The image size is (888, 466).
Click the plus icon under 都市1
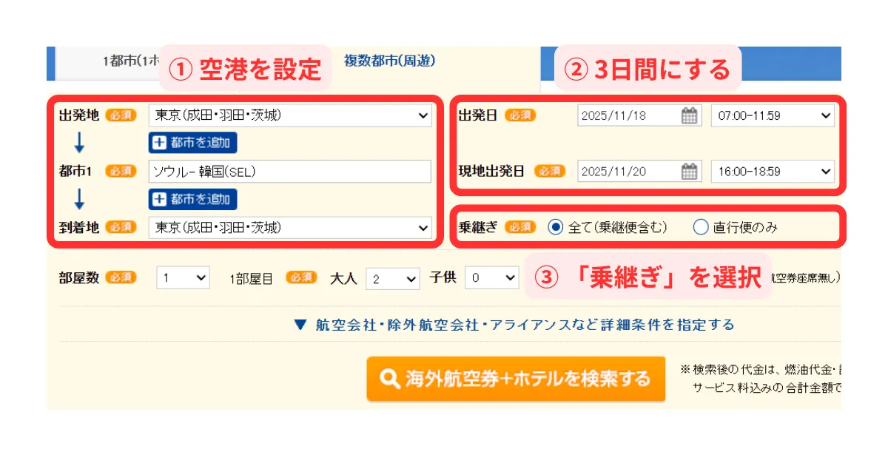point(158,199)
